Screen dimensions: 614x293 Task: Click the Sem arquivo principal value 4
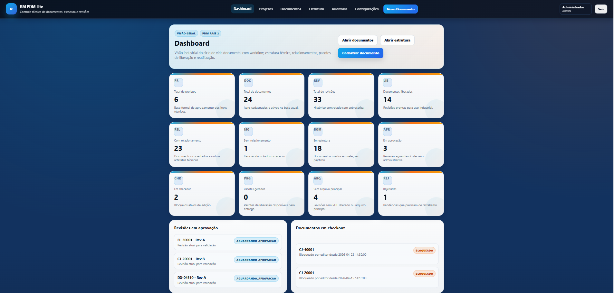tap(316, 197)
